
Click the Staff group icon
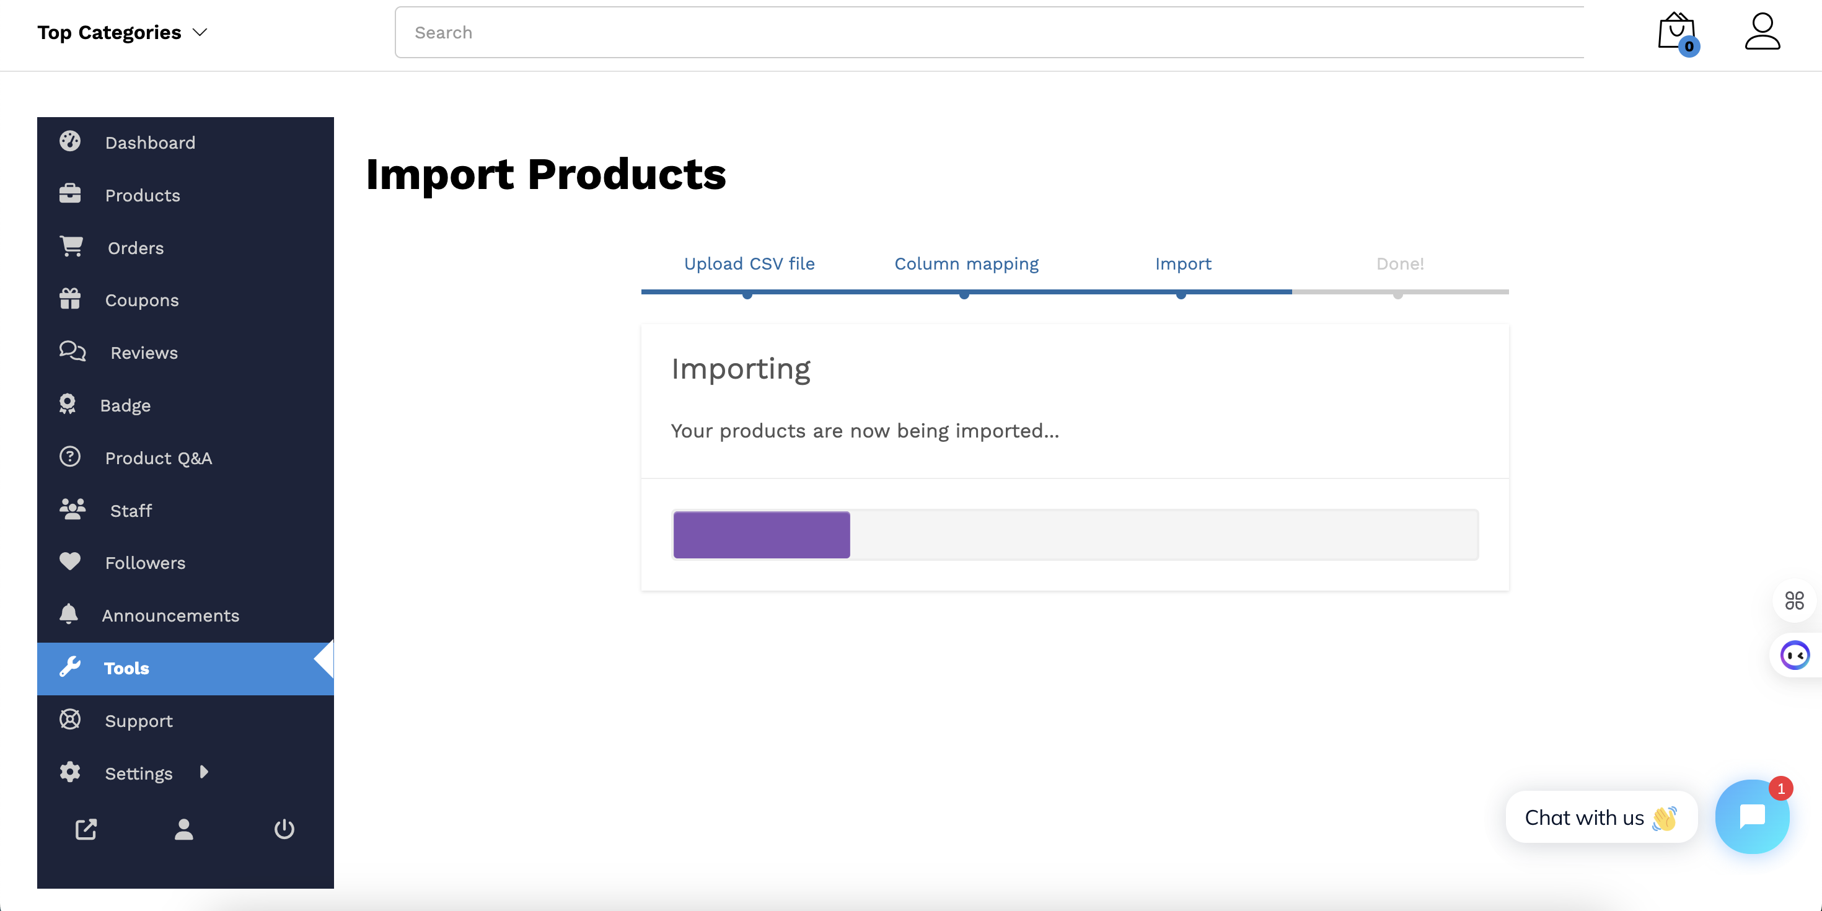73,509
